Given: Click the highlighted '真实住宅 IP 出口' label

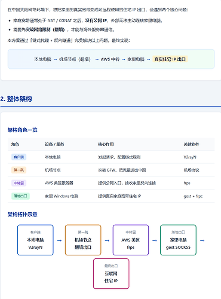Looking at the screenshot, I should click(x=170, y=59).
